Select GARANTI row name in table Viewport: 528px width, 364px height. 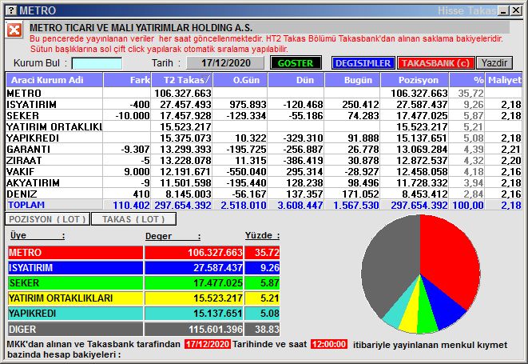tap(28, 149)
